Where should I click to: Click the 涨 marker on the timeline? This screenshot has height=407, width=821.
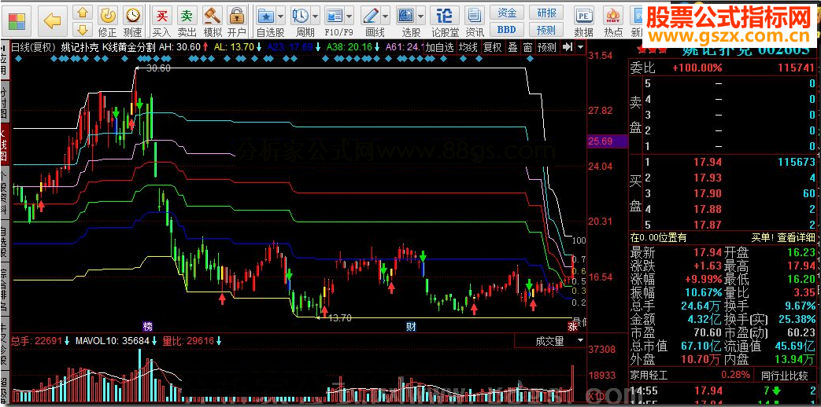(571, 327)
